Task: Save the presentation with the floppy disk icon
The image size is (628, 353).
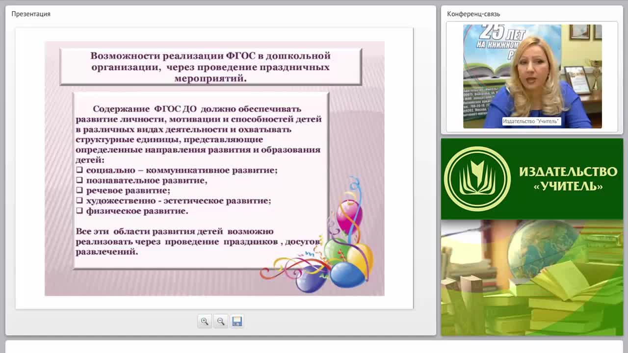Action: click(x=237, y=321)
